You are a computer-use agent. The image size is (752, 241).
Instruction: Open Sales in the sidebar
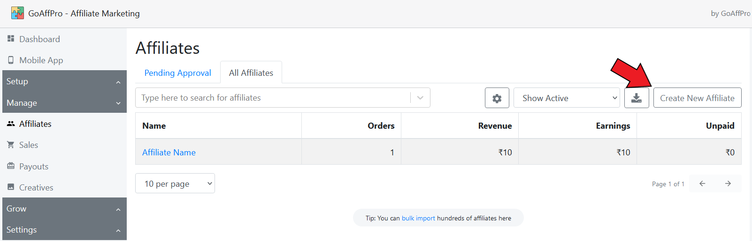tap(29, 145)
